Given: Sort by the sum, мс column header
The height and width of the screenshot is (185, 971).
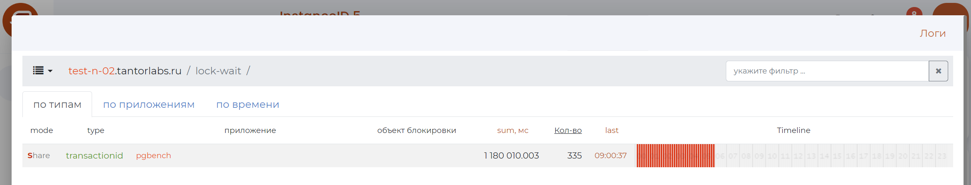Looking at the screenshot, I should (x=513, y=130).
